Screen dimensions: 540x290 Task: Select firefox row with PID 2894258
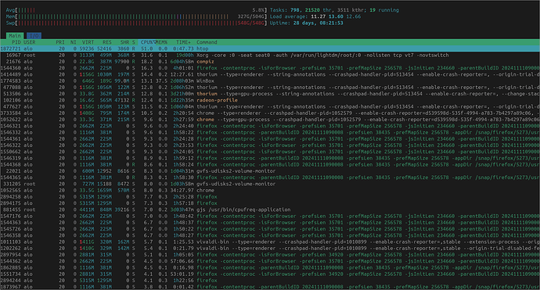[270, 197]
